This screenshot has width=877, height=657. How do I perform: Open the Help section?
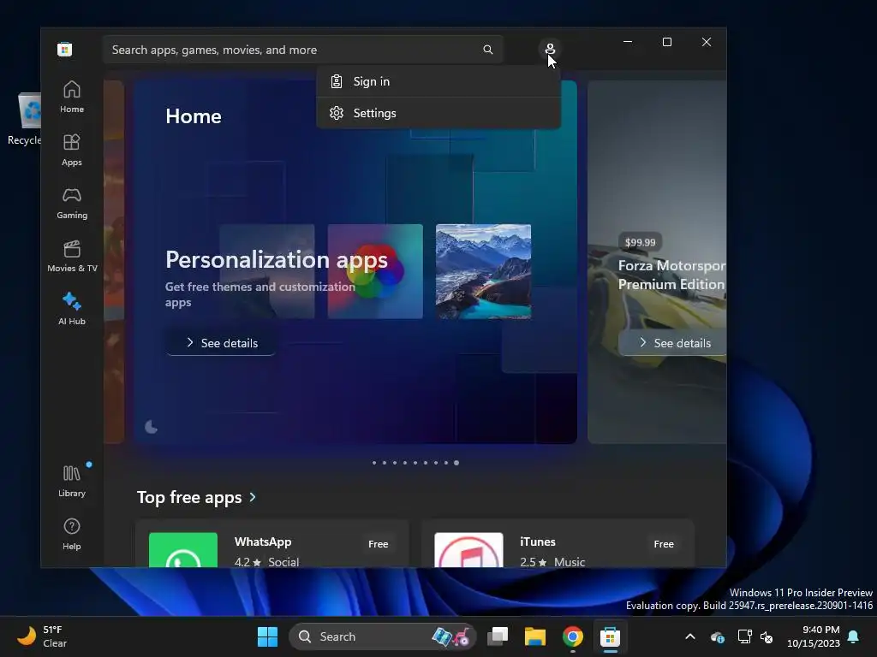coord(72,534)
